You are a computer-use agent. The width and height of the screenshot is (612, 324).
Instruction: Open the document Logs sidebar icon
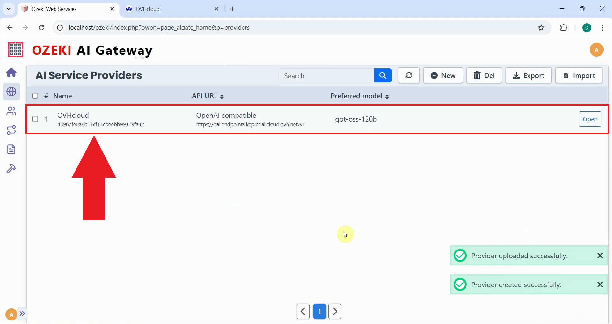point(11,150)
